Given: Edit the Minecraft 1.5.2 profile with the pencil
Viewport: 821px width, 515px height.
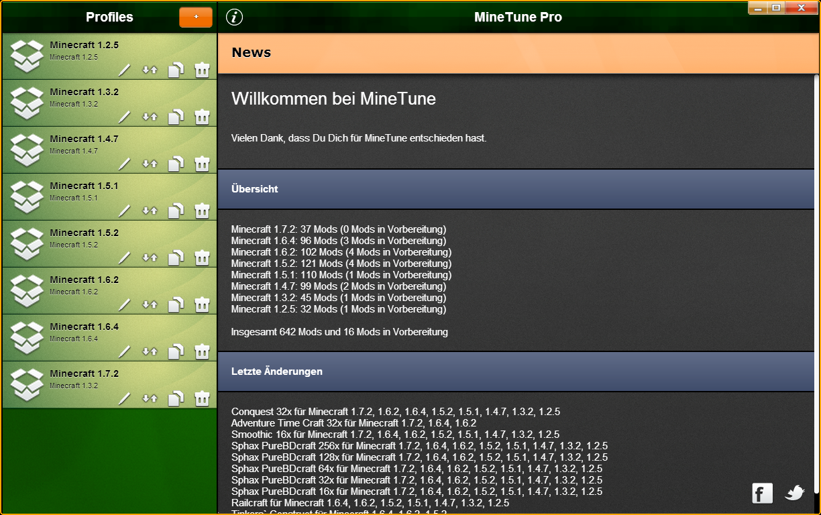Looking at the screenshot, I should [x=124, y=257].
